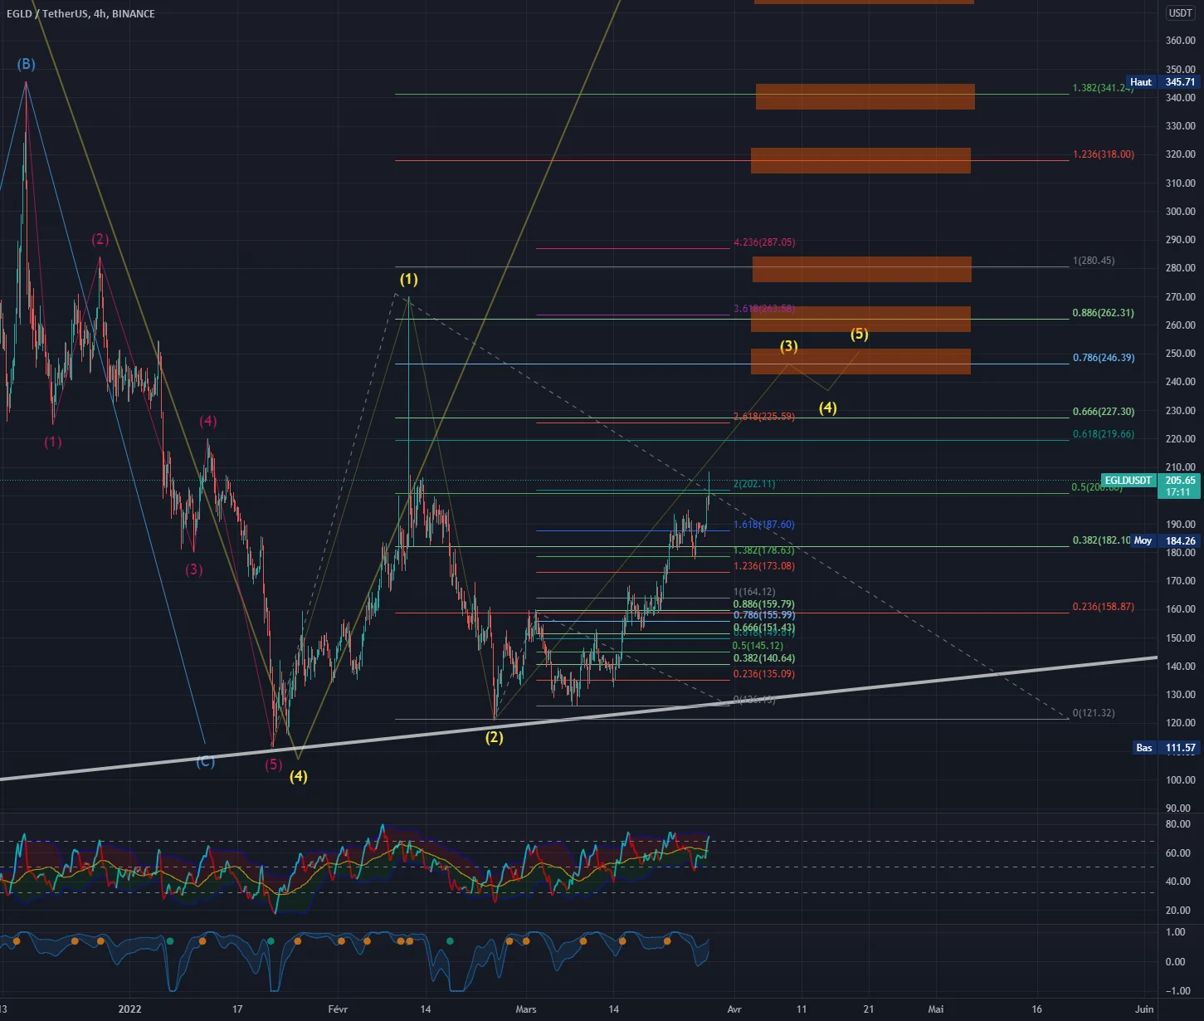Select the 0.886(262.31) Fibonacci level label
The height and width of the screenshot is (1021, 1204).
pos(1103,313)
